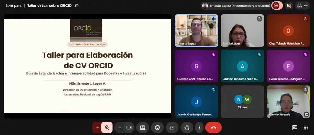Screen dimensions: 314x135
Task: Toggle the camera button
Action: pyautogui.click(x=129, y=127)
